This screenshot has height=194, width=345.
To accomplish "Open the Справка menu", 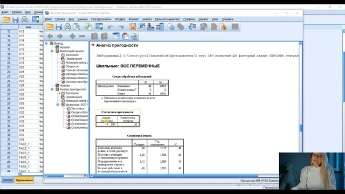I will 227,19.
